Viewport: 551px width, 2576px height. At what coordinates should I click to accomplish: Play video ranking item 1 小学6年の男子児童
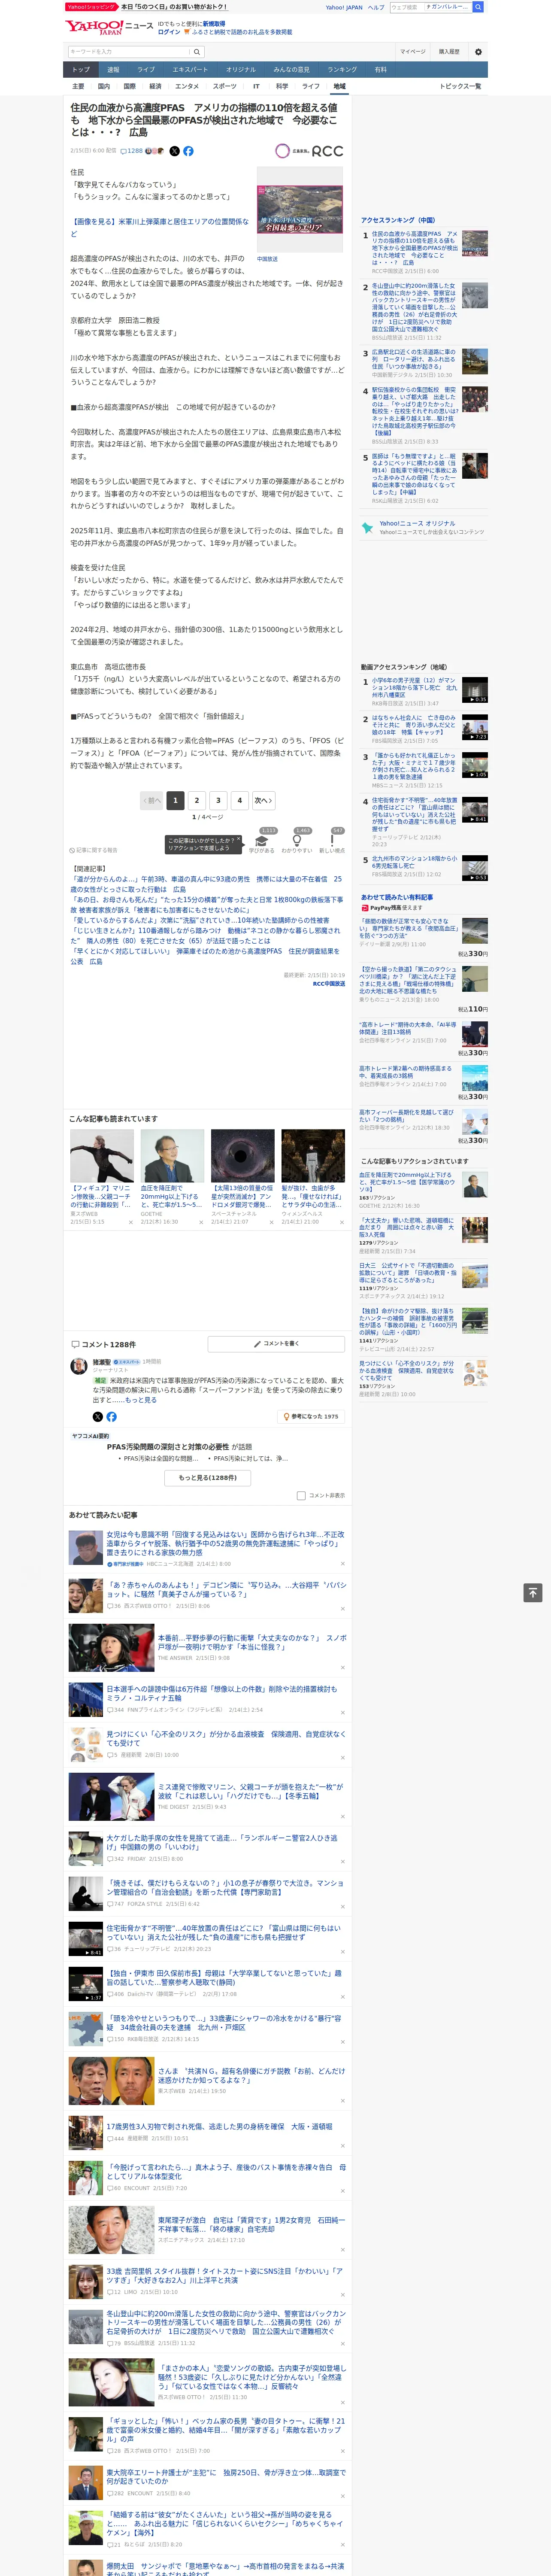pos(475,689)
